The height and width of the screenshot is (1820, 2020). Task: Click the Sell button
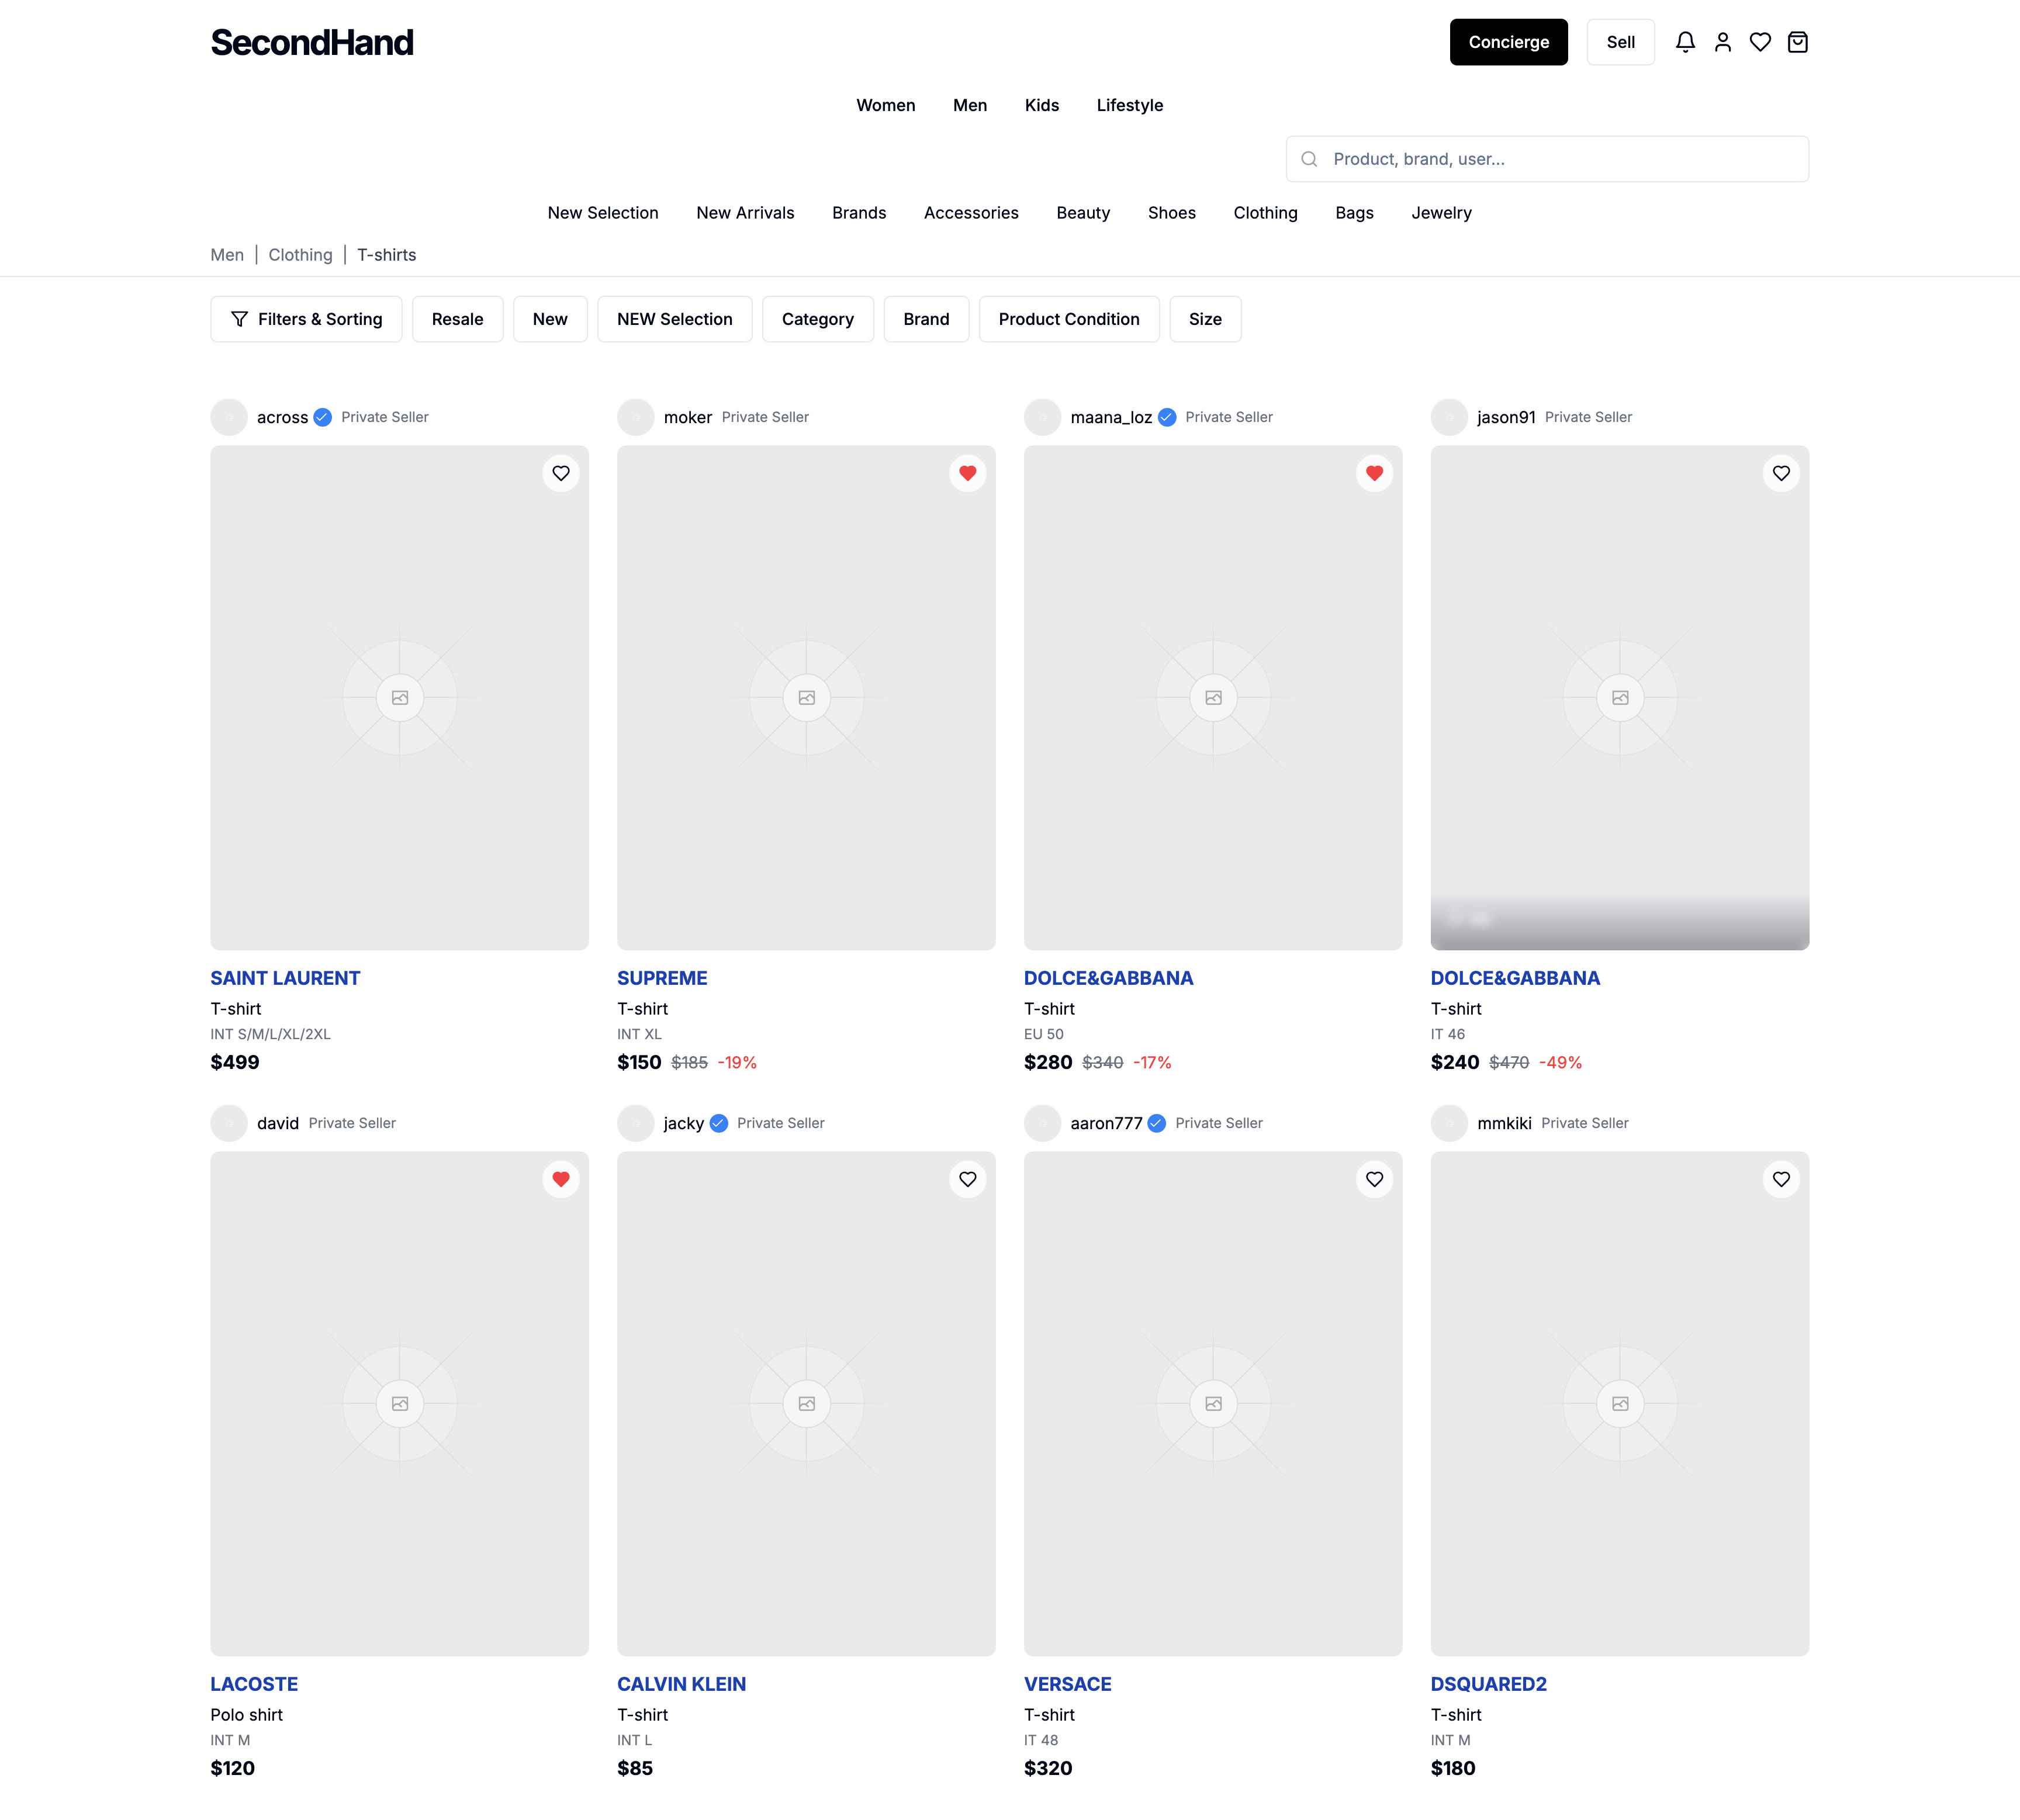[1620, 42]
